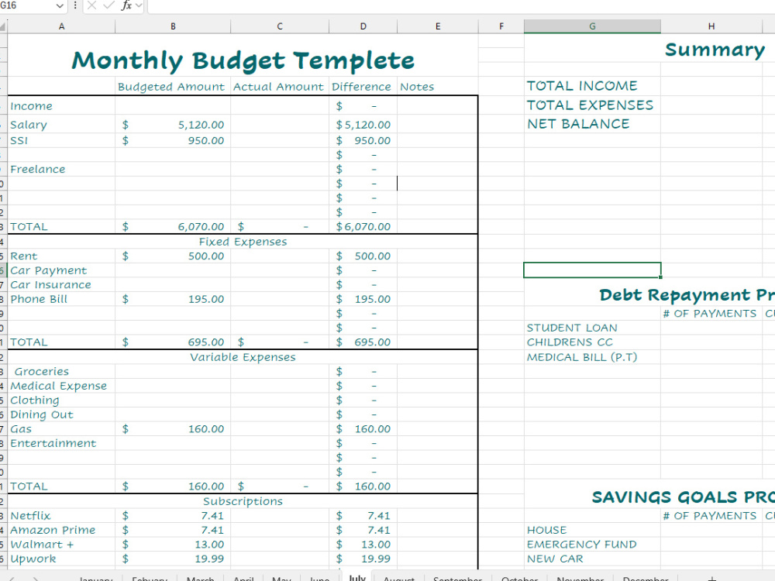
Task: Switch to the August sheet tab
Action: pos(399,577)
